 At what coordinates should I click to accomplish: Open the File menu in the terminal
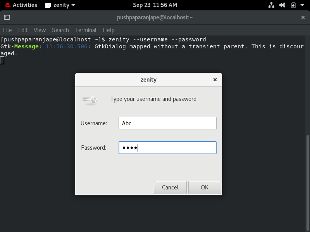pyautogui.click(x=7, y=30)
